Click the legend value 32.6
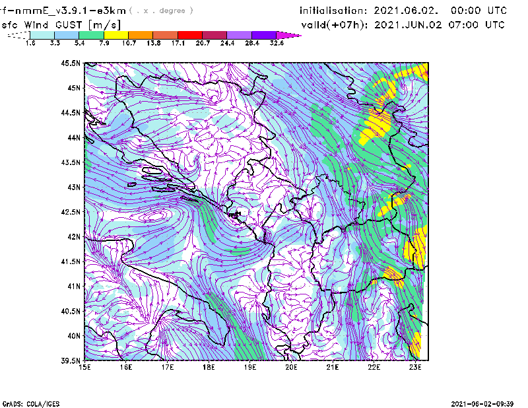This screenshot has width=528, height=408. click(277, 43)
